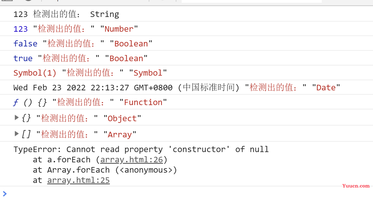Expand the [] Array log entry arrow
The width and height of the screenshot is (373, 201).
[17, 134]
